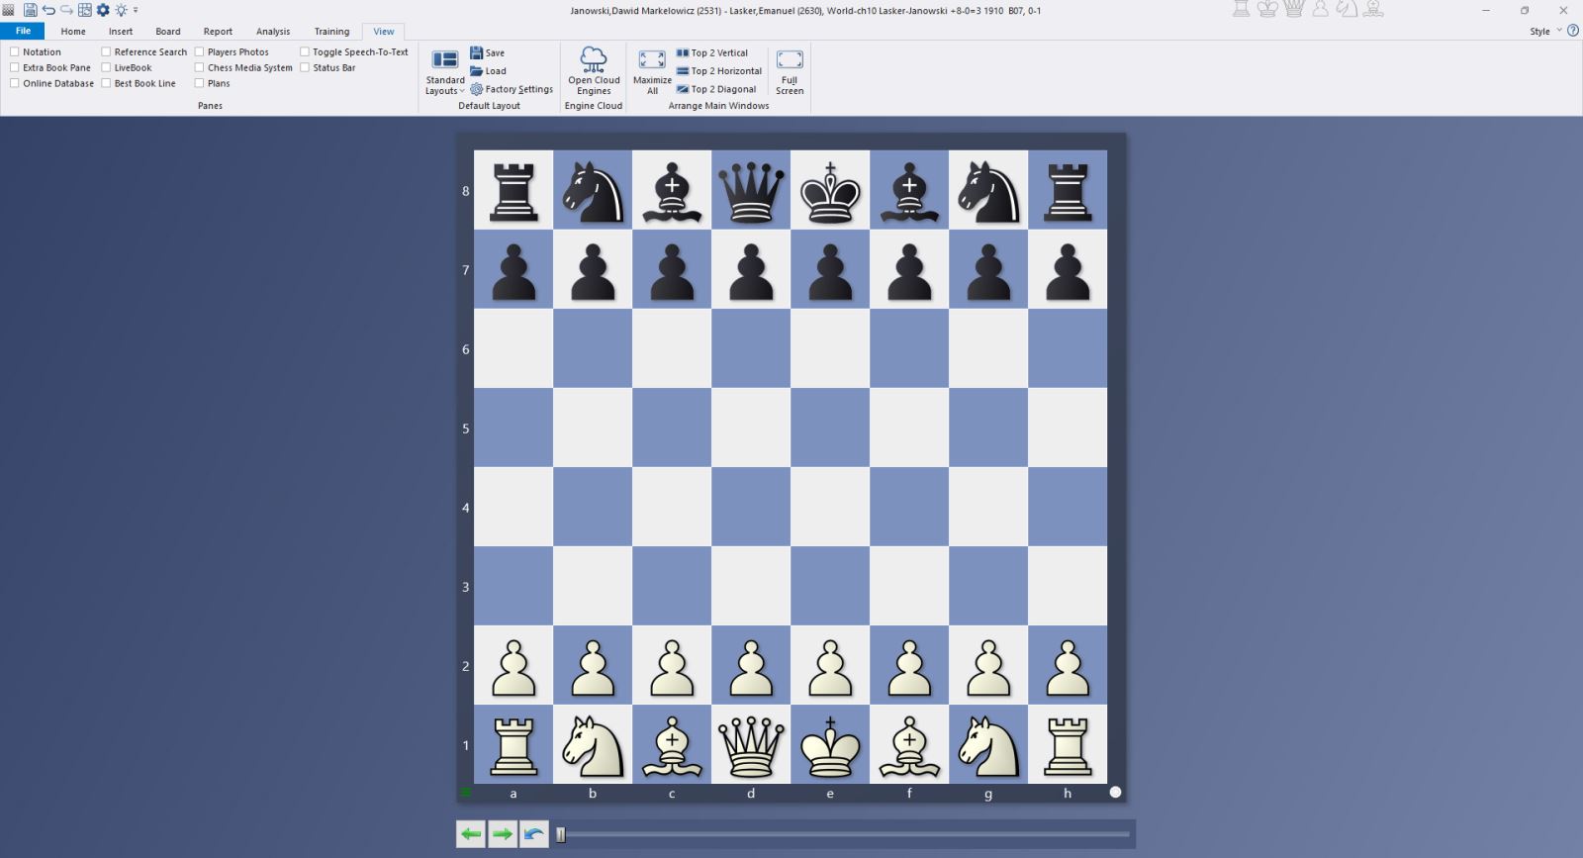The image size is (1583, 858).
Task: Open the File menu
Action: (x=23, y=32)
